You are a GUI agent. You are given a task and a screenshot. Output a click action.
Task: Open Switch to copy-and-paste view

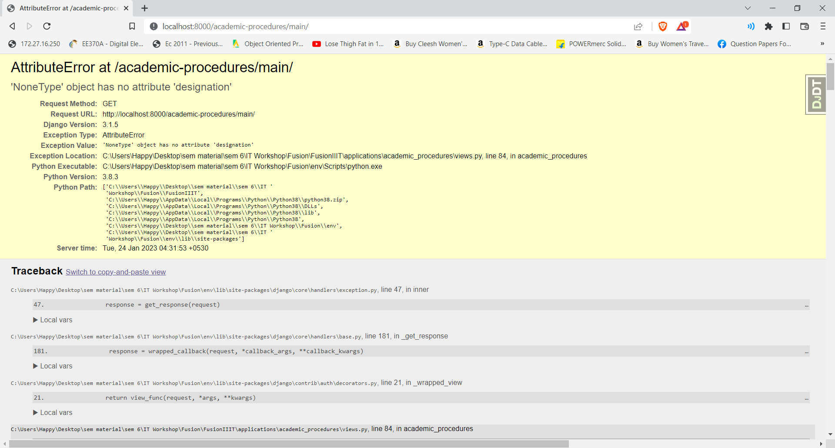[x=115, y=272]
